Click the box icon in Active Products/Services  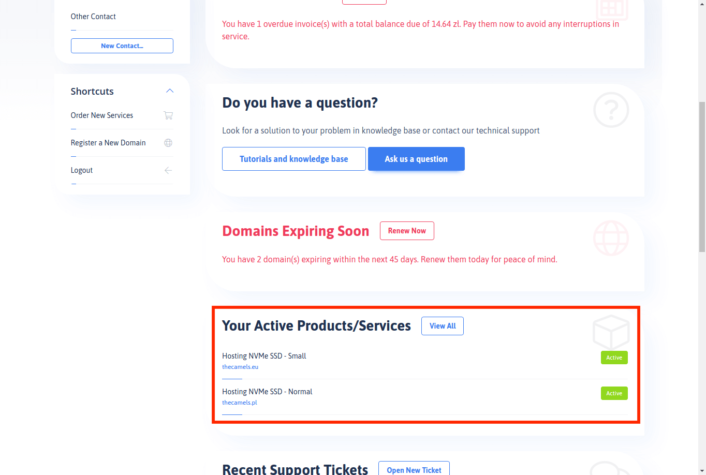(x=611, y=332)
